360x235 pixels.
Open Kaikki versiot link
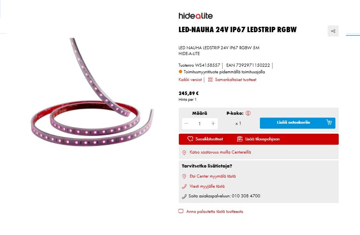(x=190, y=79)
